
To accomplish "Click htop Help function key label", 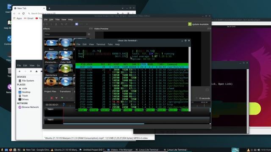I will (x=82, y=110).
